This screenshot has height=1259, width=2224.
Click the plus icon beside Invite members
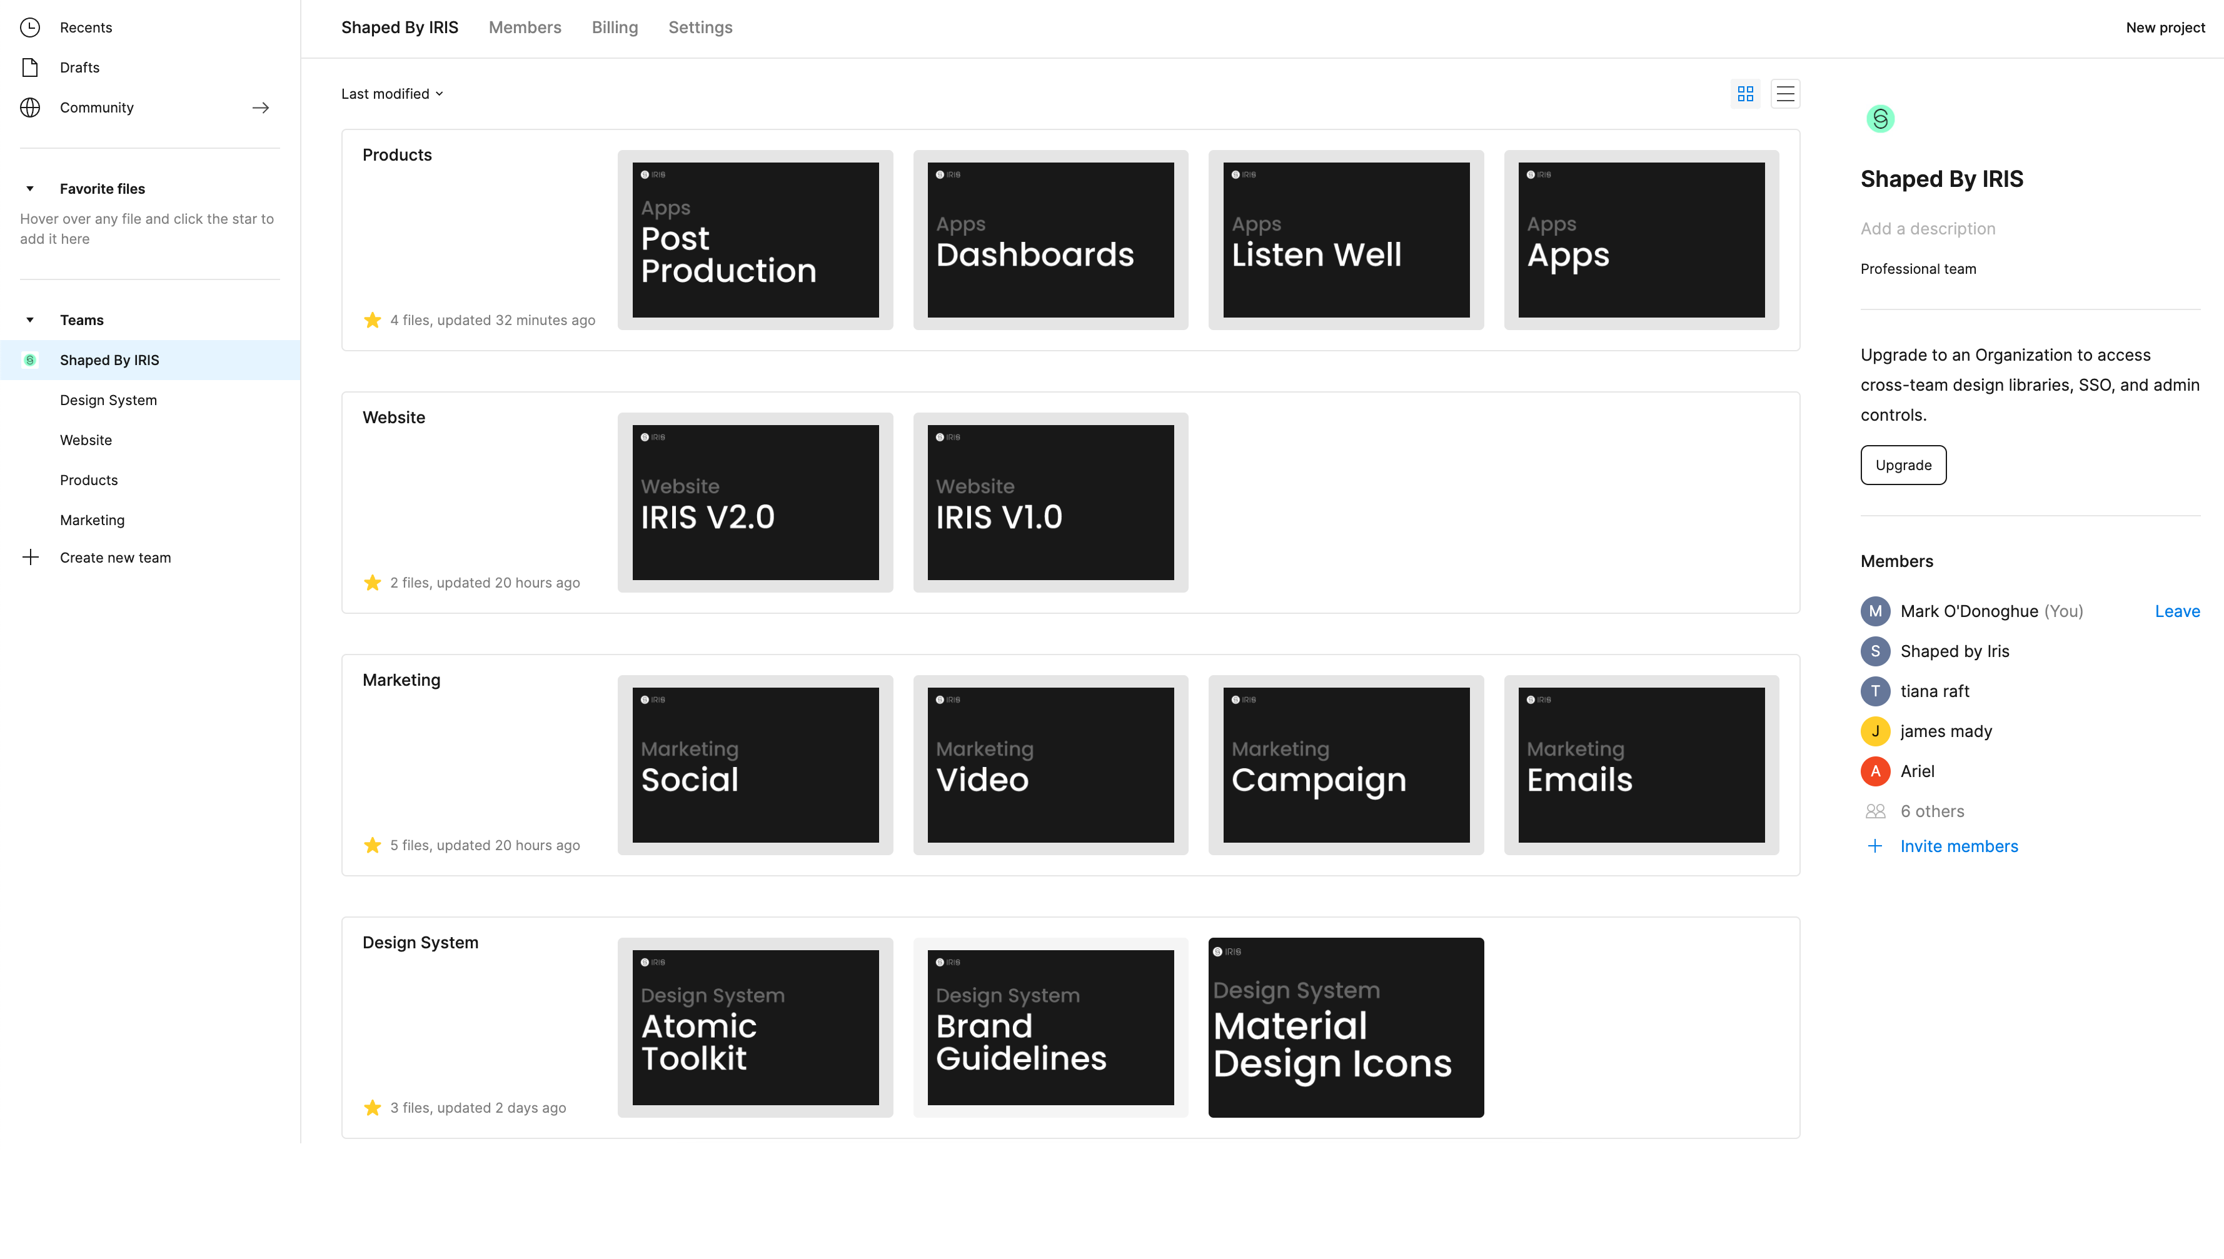pos(1874,846)
